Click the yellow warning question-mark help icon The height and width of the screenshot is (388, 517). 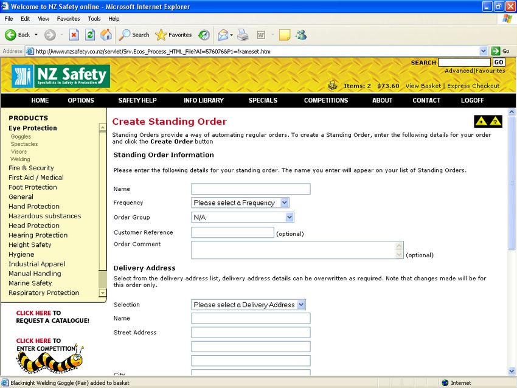[495, 121]
